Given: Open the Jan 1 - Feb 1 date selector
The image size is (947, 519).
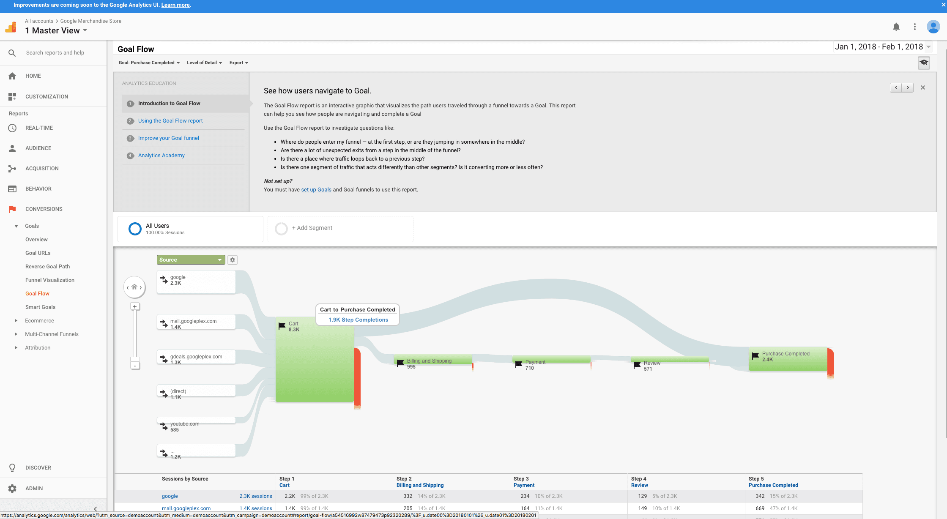Looking at the screenshot, I should click(x=881, y=47).
